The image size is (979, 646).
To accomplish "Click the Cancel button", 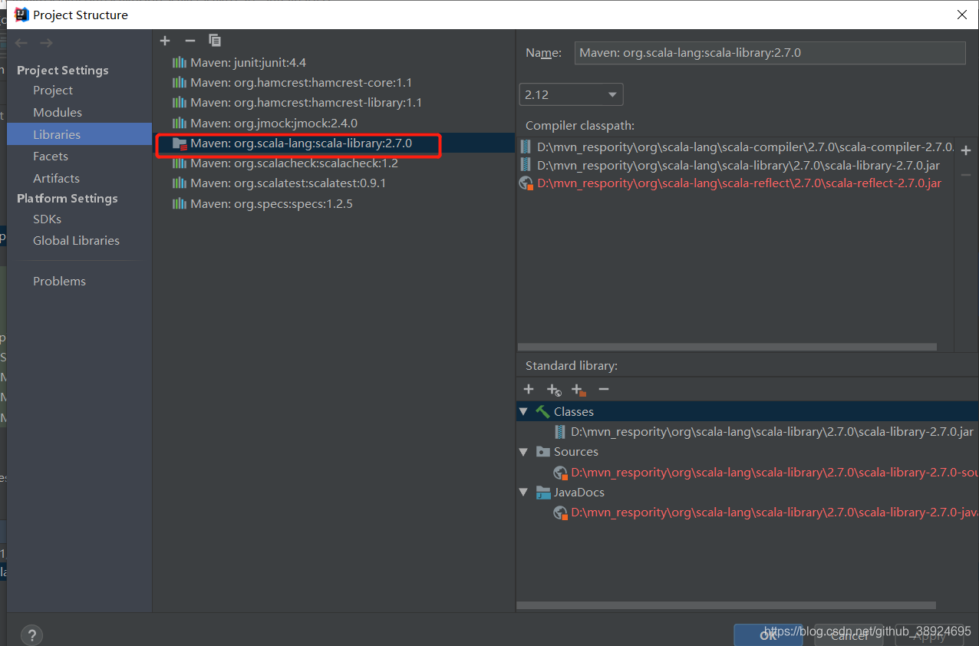I will coord(849,635).
